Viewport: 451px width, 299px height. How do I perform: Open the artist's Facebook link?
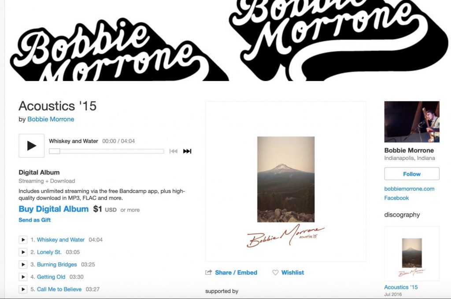click(396, 198)
